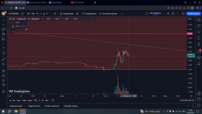Click the Опубликовать button

(193, 14)
